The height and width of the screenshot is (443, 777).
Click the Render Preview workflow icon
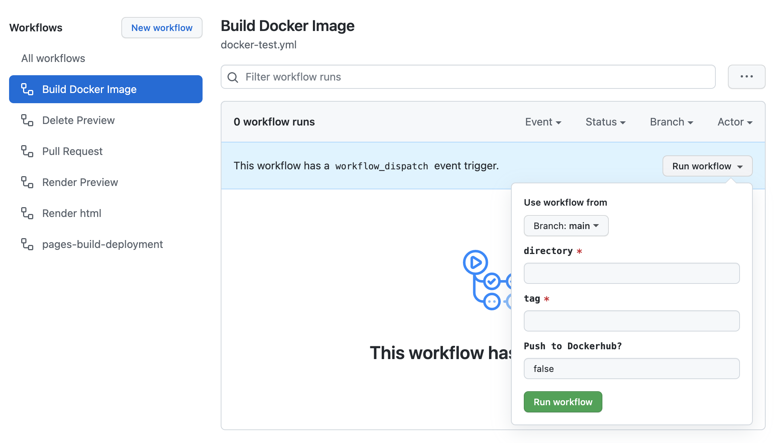click(x=27, y=182)
